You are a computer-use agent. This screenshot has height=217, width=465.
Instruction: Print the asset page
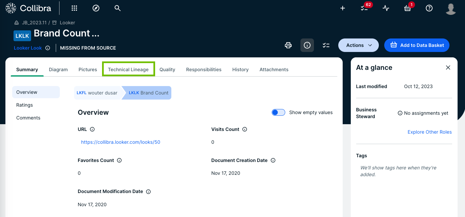pyautogui.click(x=288, y=45)
